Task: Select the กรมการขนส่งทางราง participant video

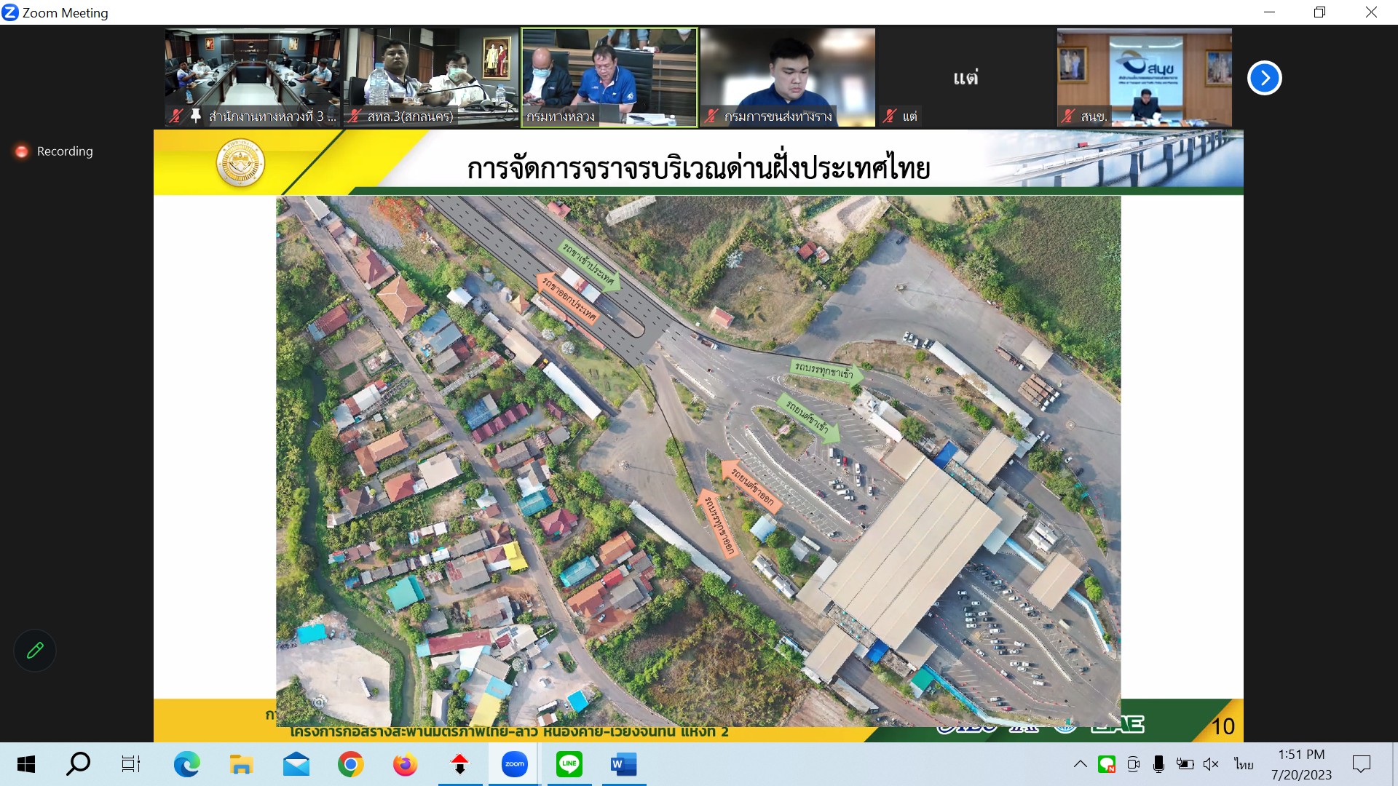Action: 787,77
